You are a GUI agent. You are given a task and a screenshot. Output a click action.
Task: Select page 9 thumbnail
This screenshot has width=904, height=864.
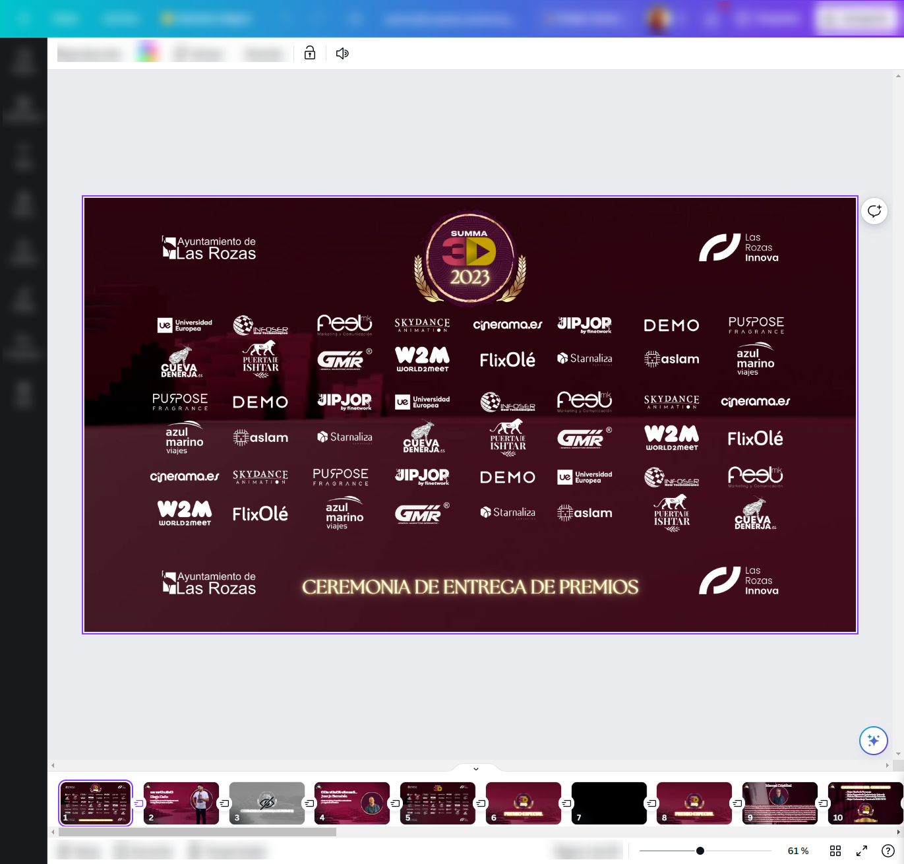tap(780, 803)
